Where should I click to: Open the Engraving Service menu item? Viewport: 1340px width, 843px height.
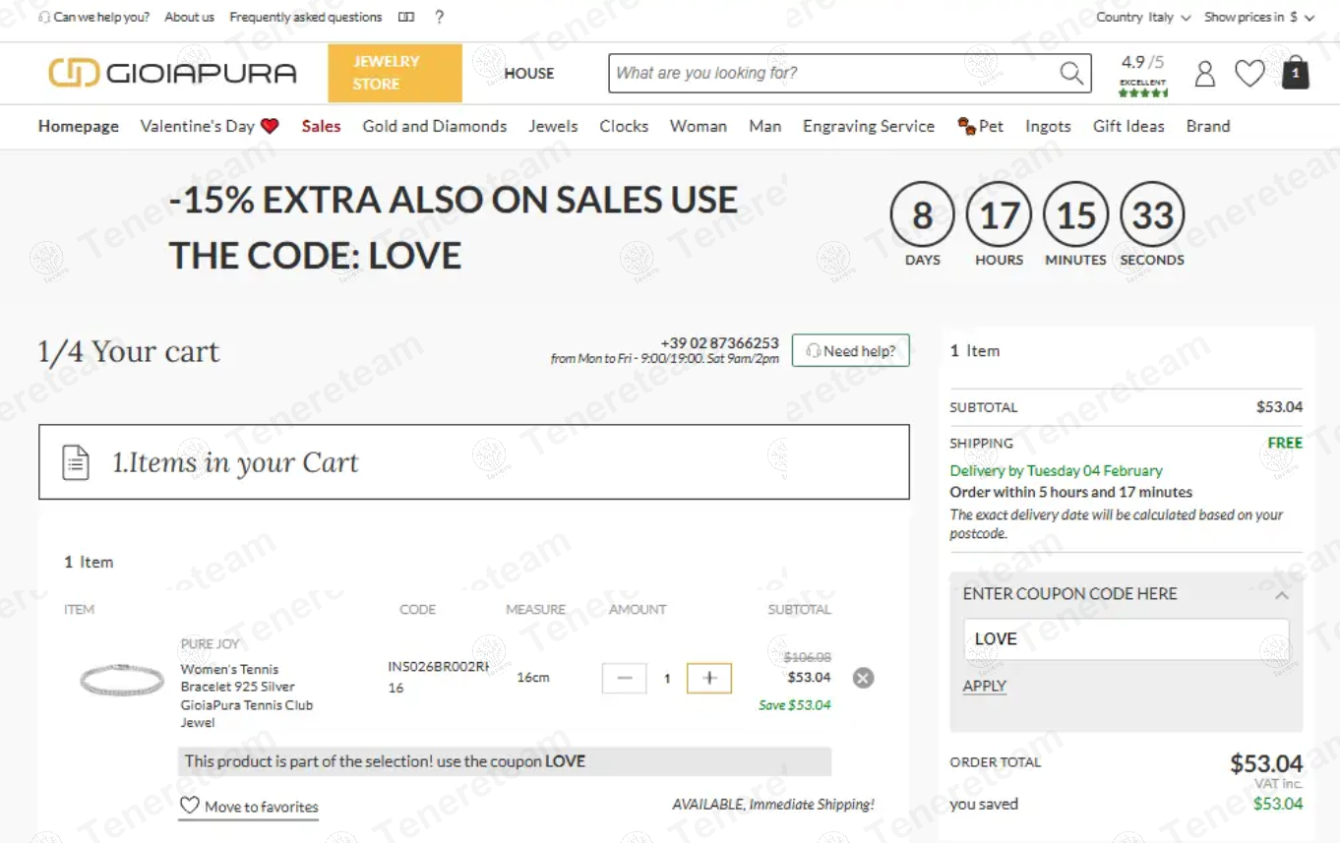point(869,126)
